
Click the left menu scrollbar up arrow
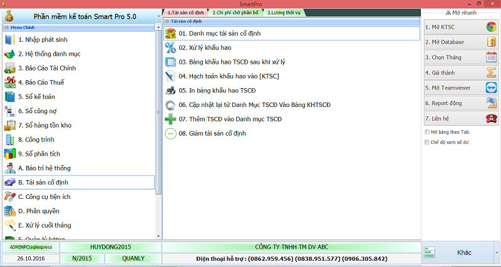(158, 28)
